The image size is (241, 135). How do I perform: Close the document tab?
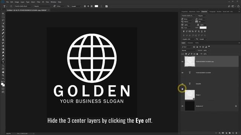(x=49, y=10)
